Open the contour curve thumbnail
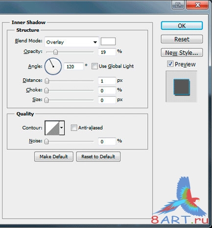The image size is (212, 228). (x=52, y=128)
